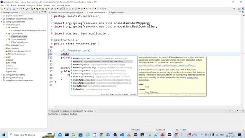
Task: Minimize the Console view panel
Action: tap(240, 110)
